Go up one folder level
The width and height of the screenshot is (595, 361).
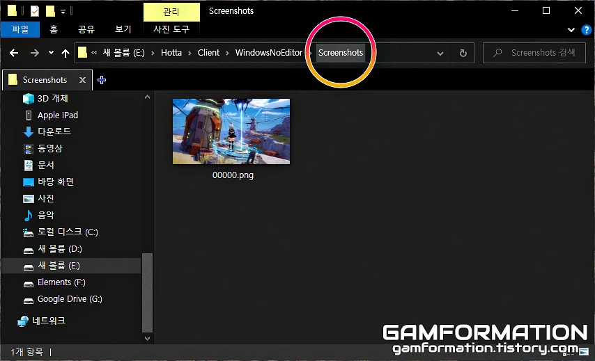pos(65,53)
